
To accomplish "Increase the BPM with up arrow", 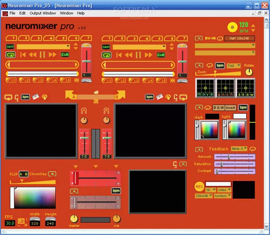I will click(x=253, y=26).
